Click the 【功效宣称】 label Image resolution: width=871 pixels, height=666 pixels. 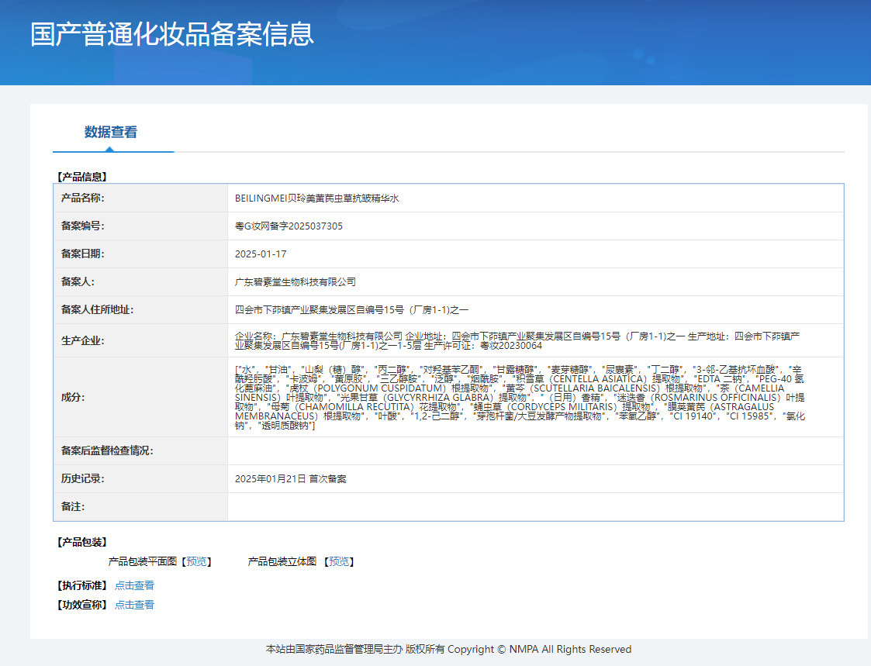pos(81,605)
